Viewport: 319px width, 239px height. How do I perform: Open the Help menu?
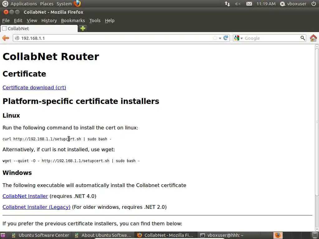110,21
